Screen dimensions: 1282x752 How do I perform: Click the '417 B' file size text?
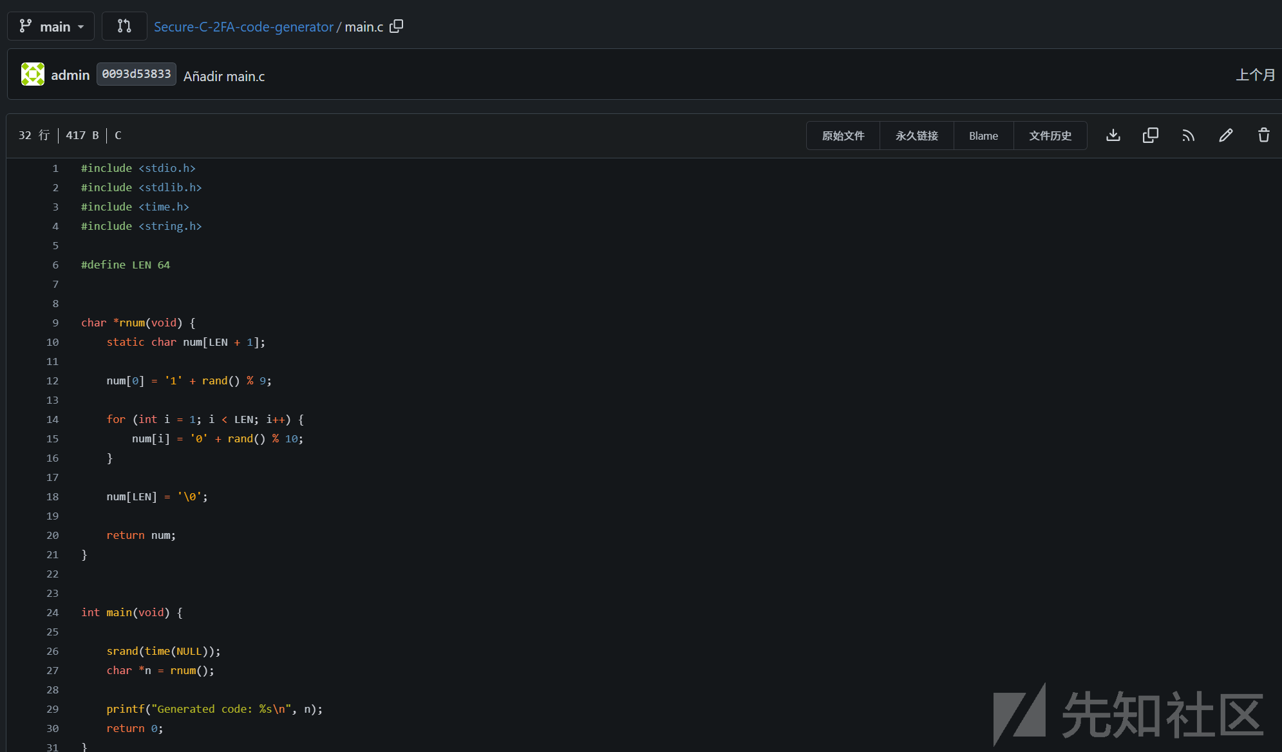click(x=82, y=135)
